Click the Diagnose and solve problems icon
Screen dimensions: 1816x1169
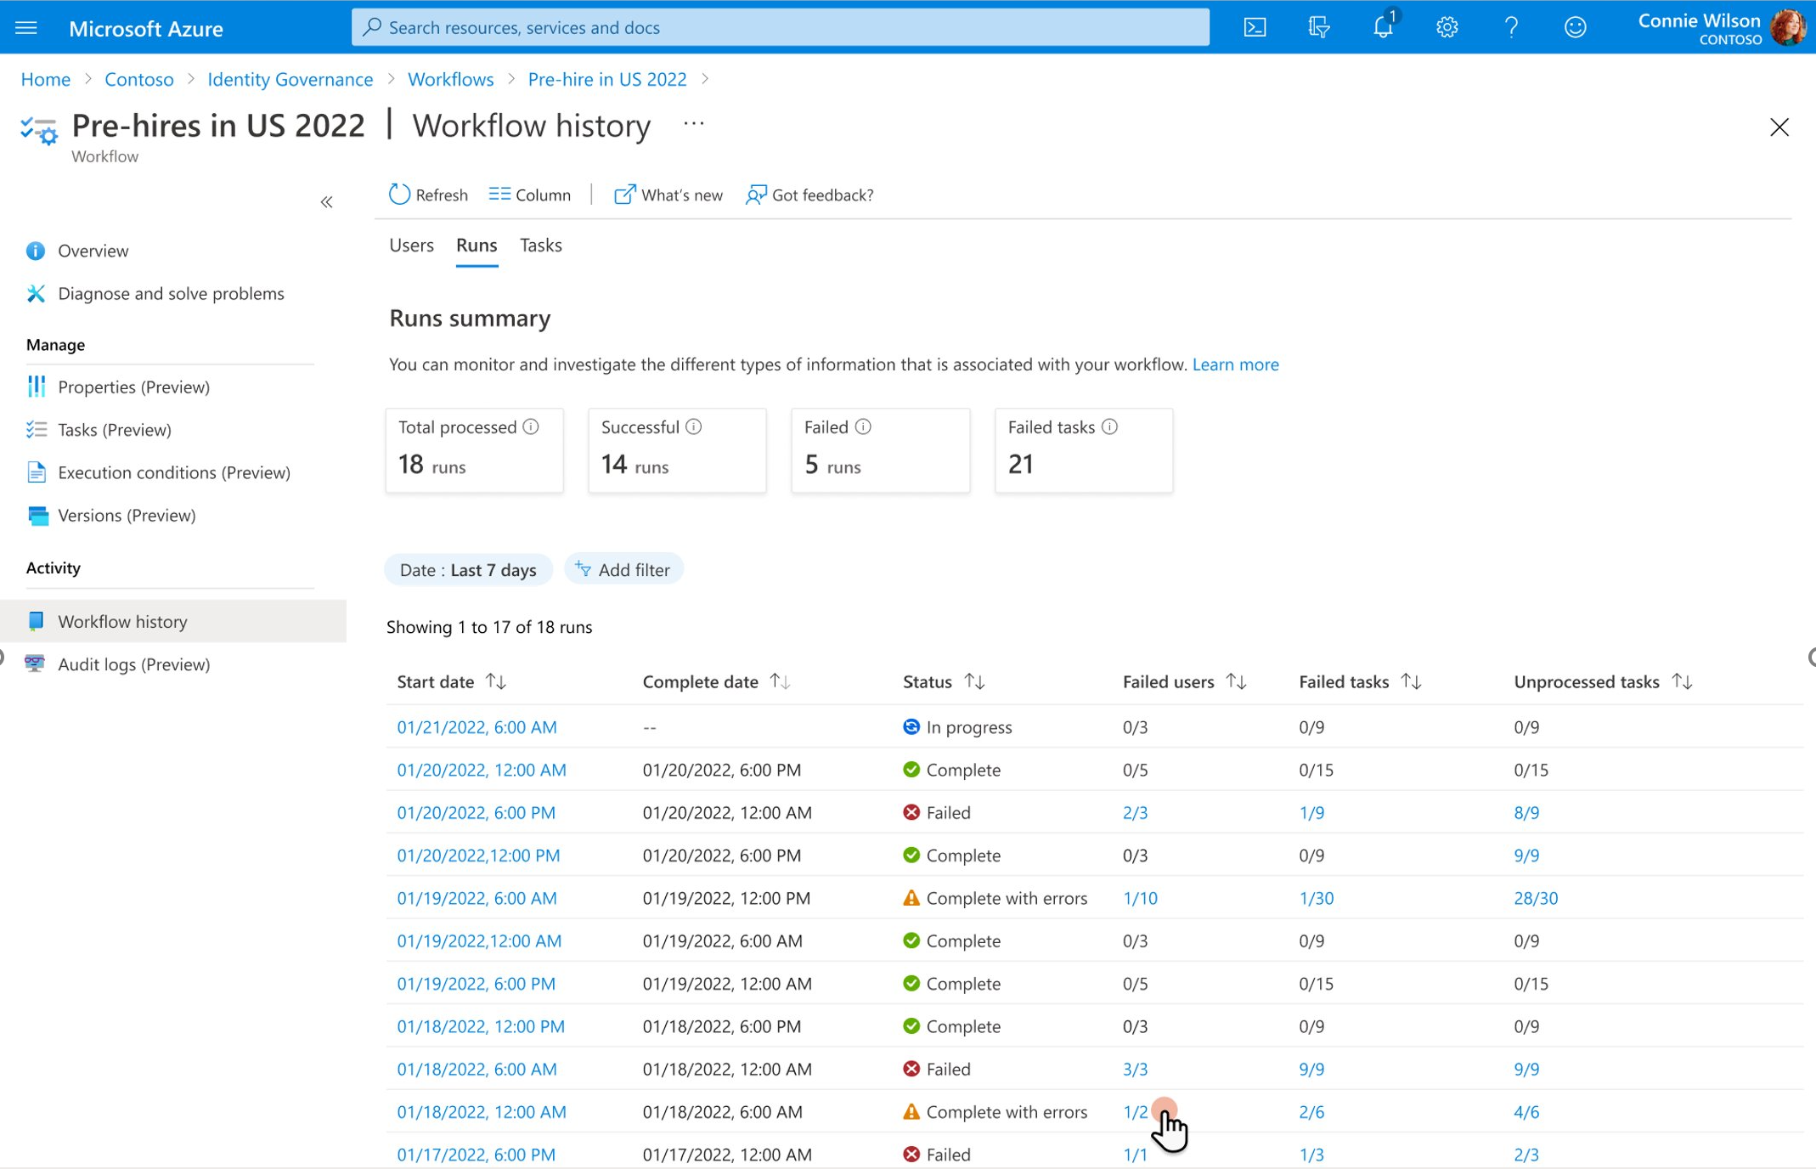36,292
